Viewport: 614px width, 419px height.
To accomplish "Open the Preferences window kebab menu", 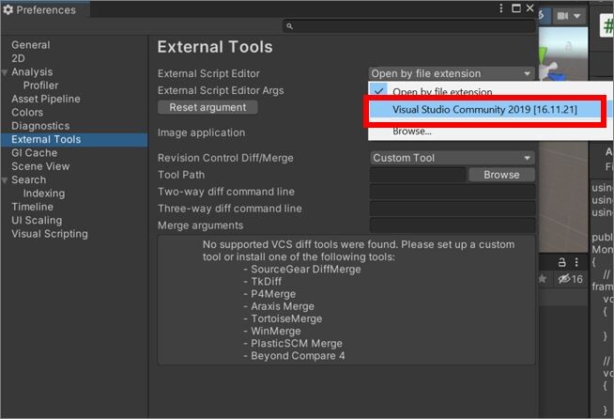I will (x=500, y=8).
